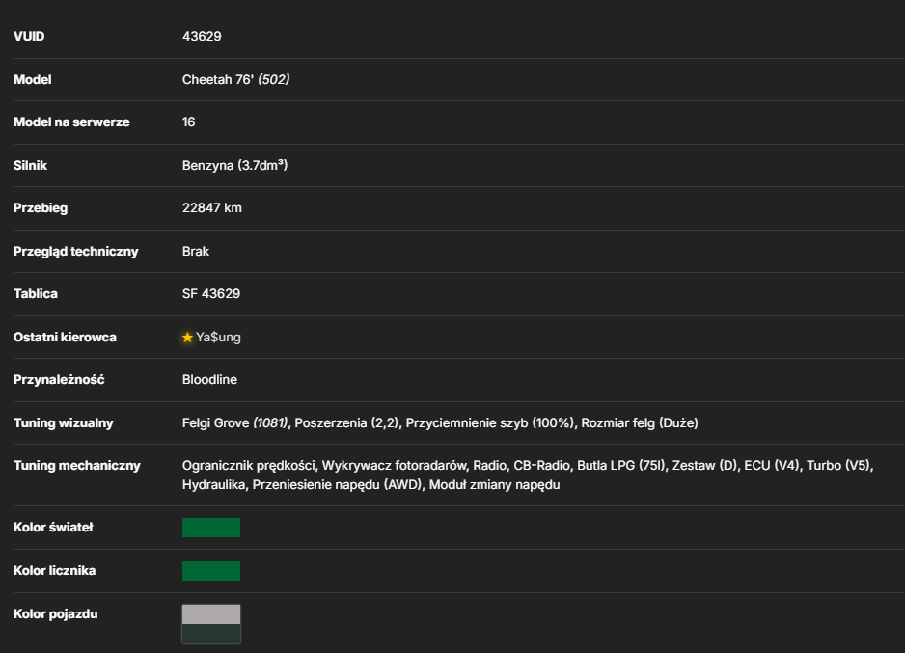Click the VUID value 43629
This screenshot has width=905, height=653.
point(202,37)
